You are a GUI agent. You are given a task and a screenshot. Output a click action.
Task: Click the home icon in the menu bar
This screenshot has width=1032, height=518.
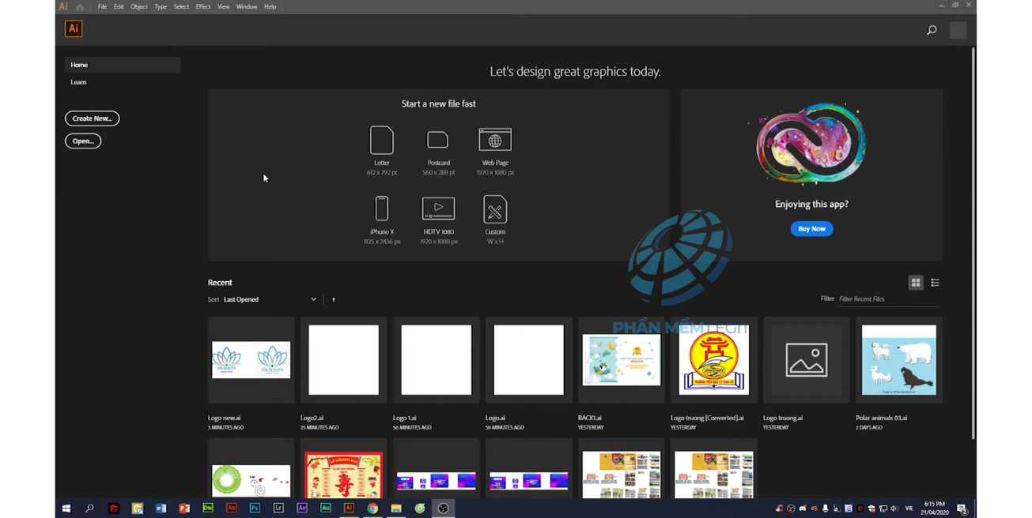80,7
